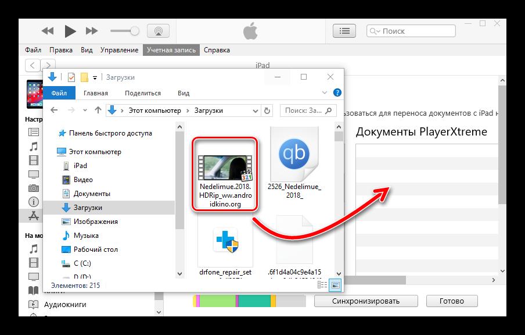This screenshot has width=525, height=335.
Task: Click the navigation pane scroll up arrow
Action: [x=180, y=127]
